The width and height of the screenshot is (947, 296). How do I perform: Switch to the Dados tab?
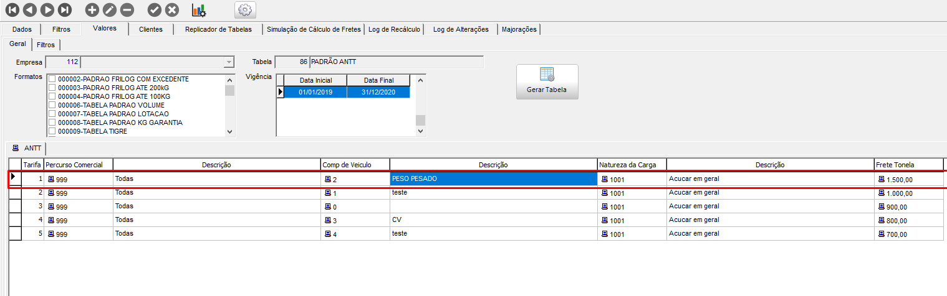pyautogui.click(x=22, y=29)
